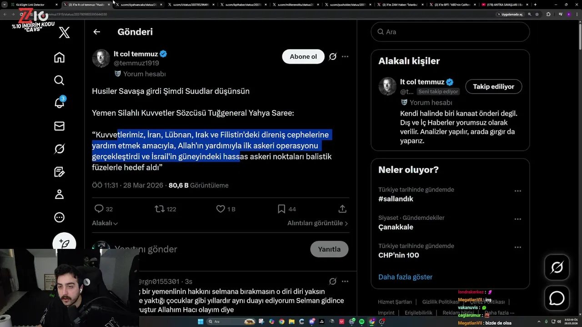The height and width of the screenshot is (327, 582).
Task: Click the share upload icon on post
Action: (x=342, y=209)
